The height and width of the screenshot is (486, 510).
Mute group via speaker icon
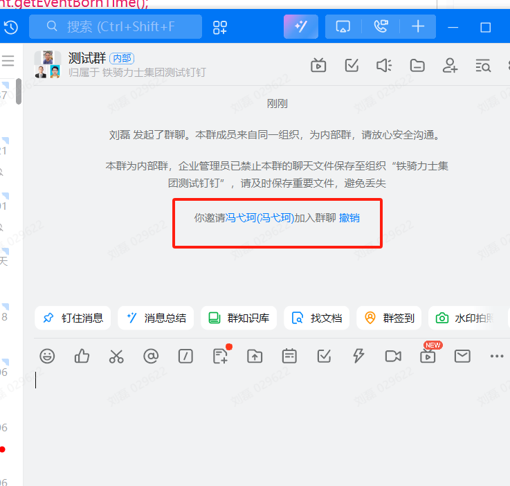click(x=384, y=66)
